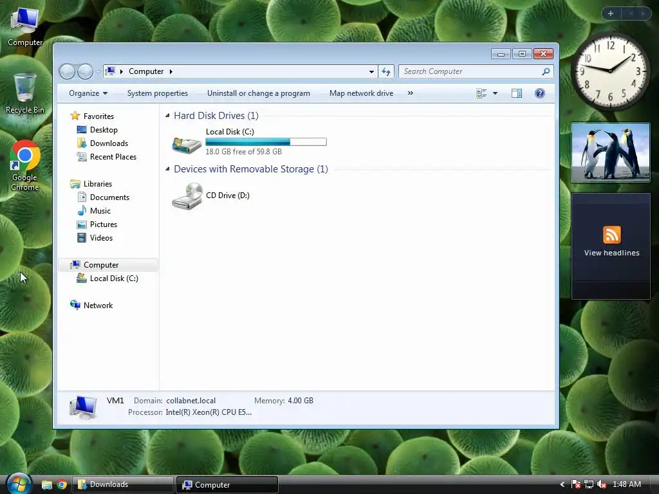This screenshot has width=659, height=494.
Task: Click the Help question mark icon
Action: click(540, 93)
